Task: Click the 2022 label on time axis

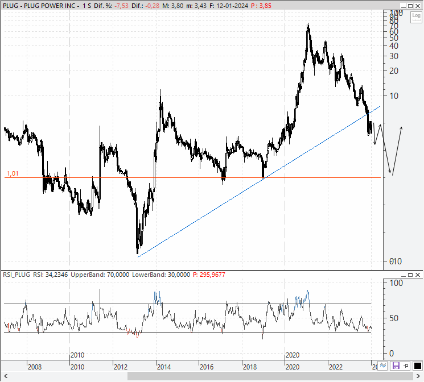Action: 336,367
